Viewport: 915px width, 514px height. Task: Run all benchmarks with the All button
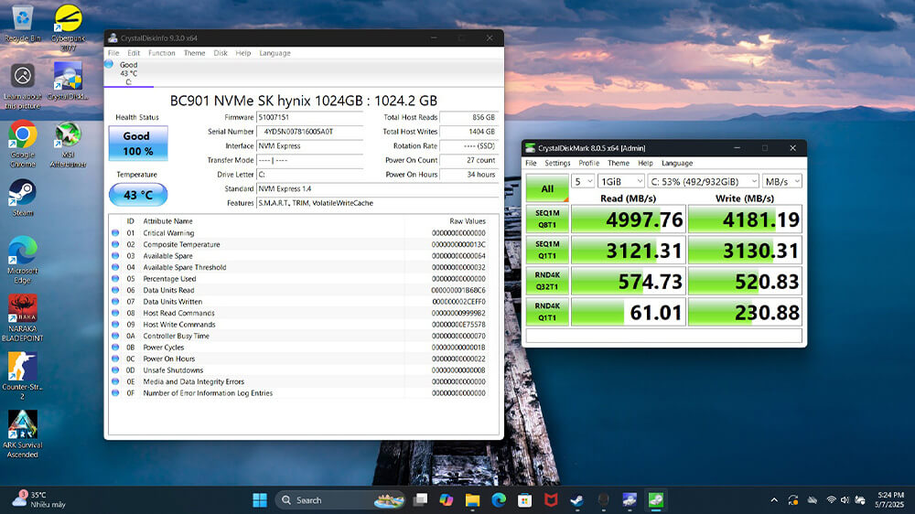pyautogui.click(x=547, y=188)
